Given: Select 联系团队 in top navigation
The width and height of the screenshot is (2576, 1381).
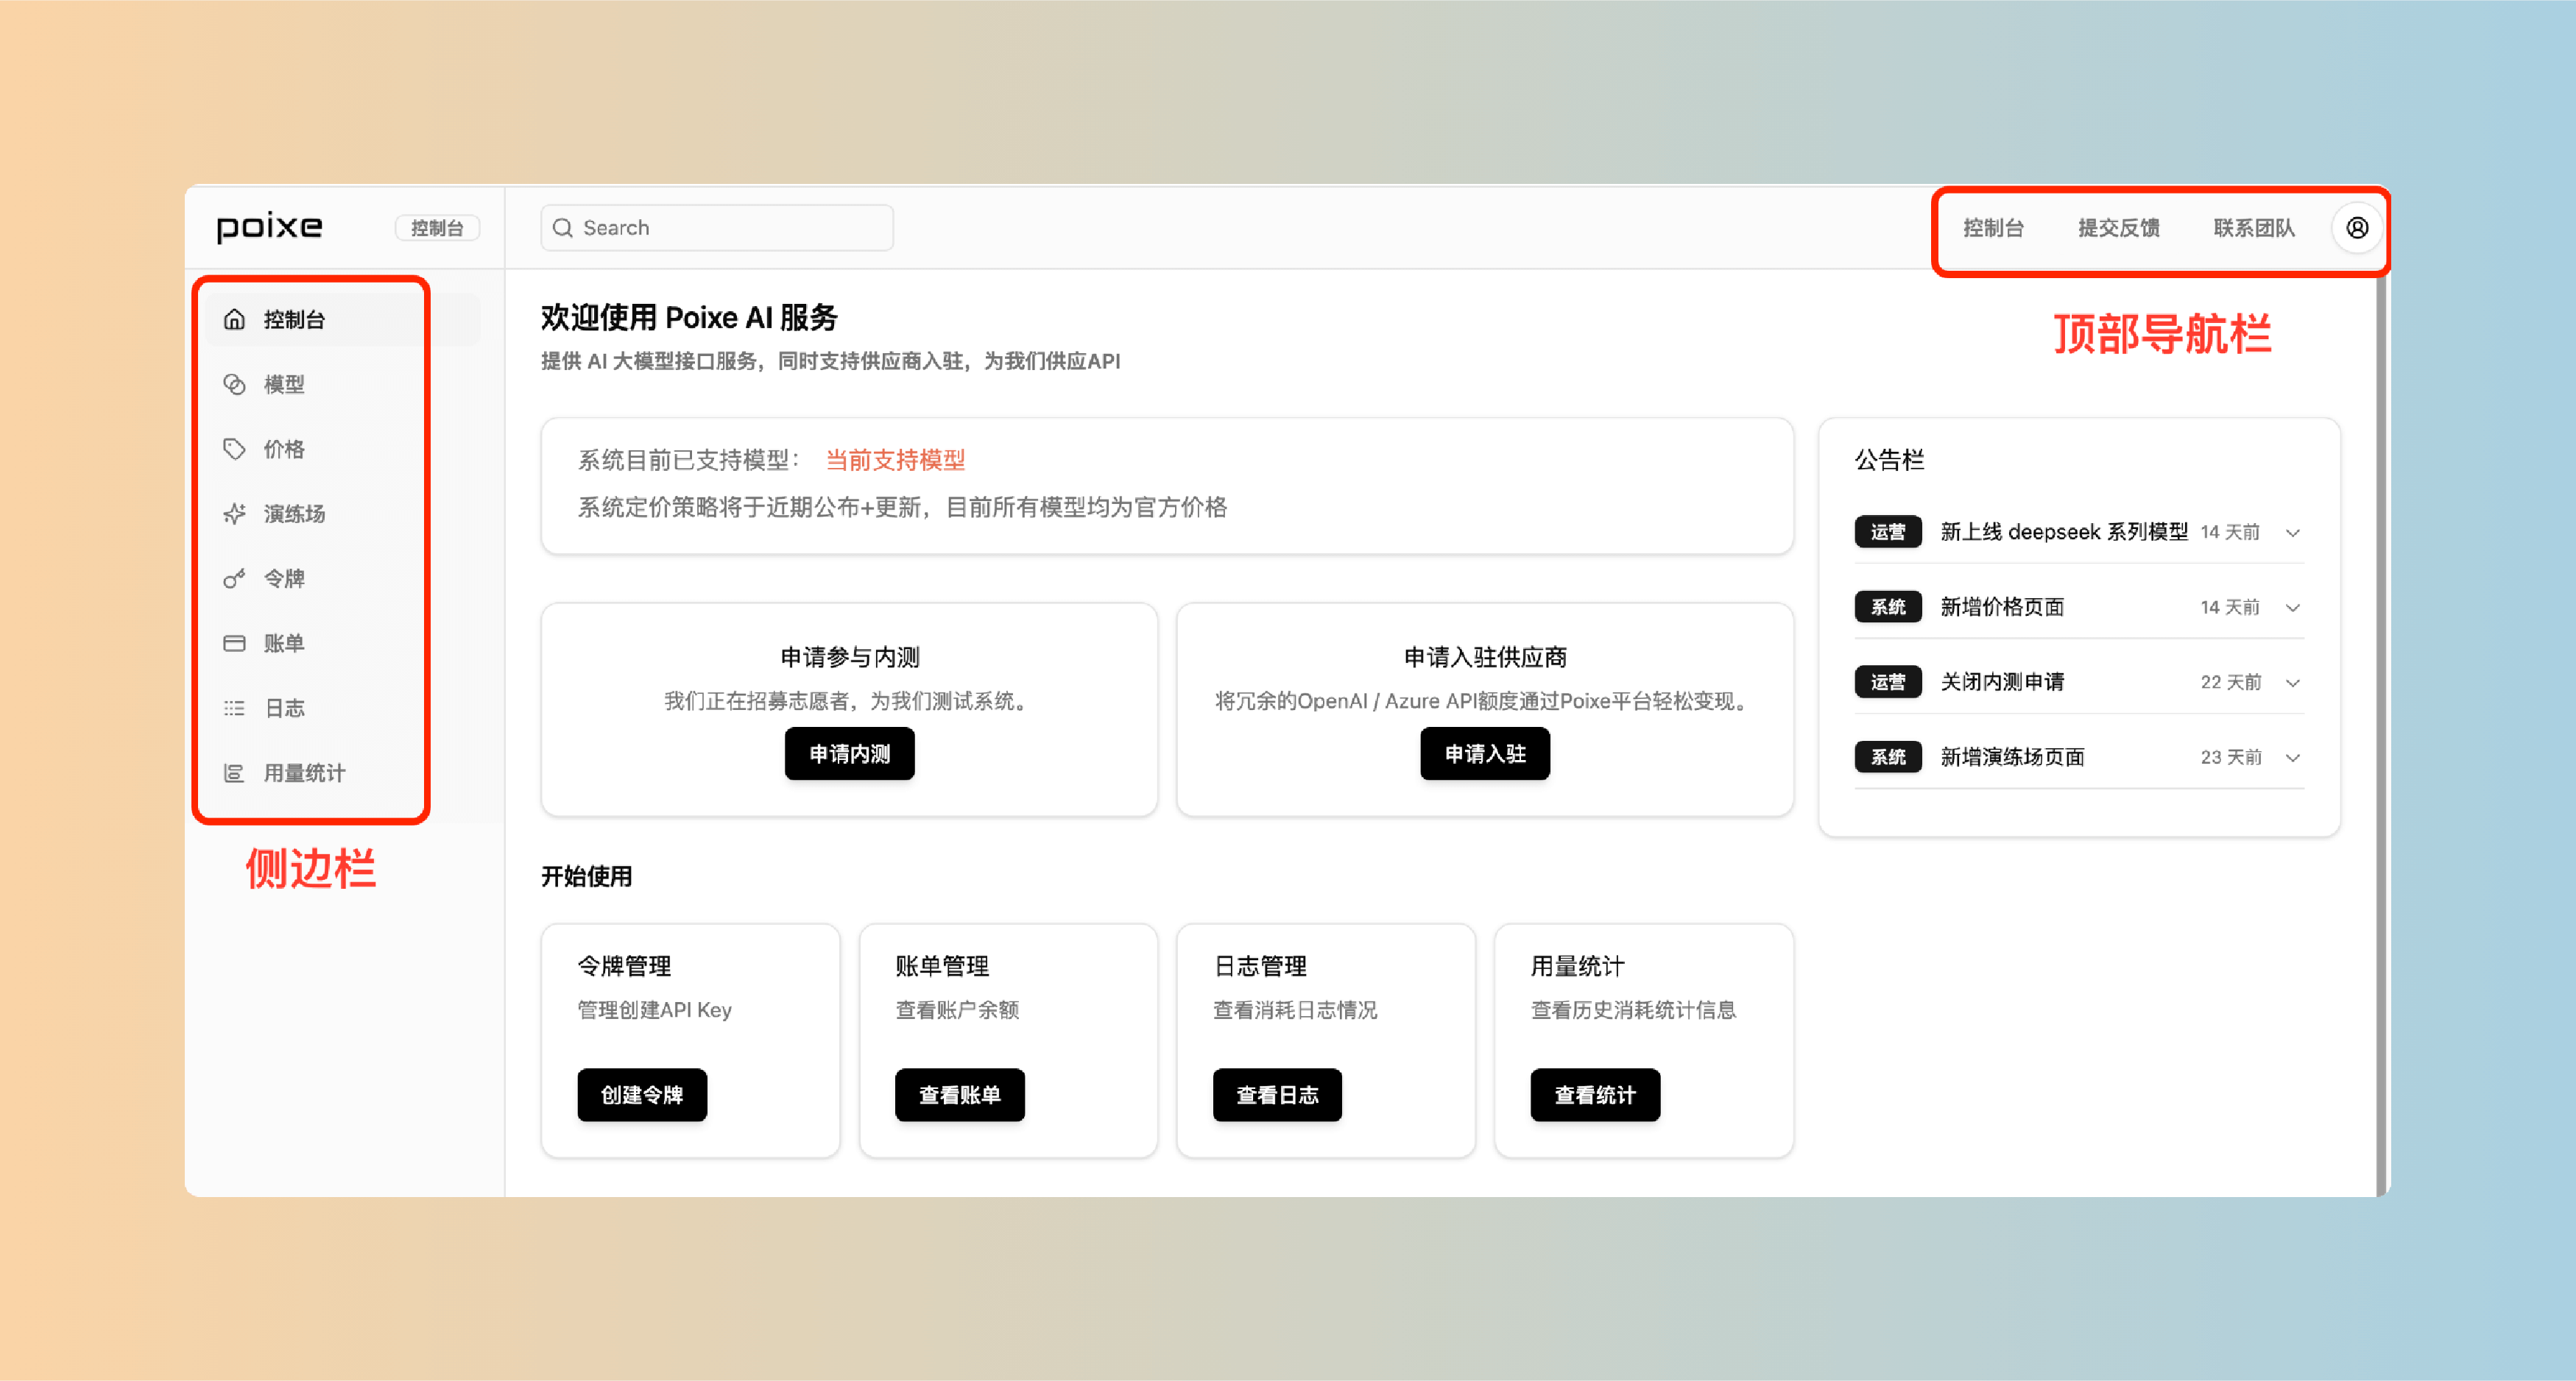Looking at the screenshot, I should [2253, 228].
